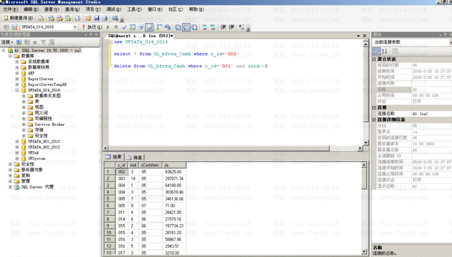This screenshot has height=257, width=452.
Task: Click the green Debug play icon
Action: click(x=108, y=27)
